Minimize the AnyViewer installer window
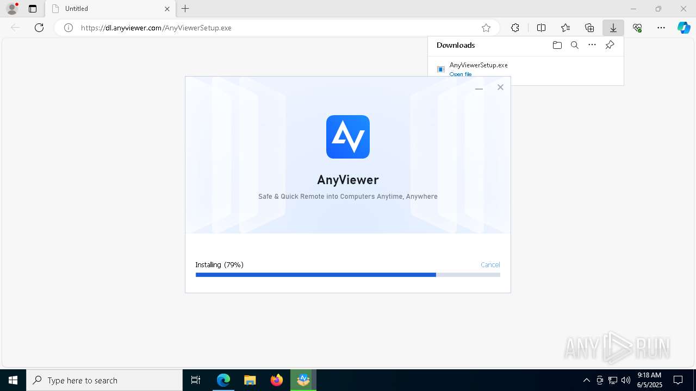The width and height of the screenshot is (696, 391). 479,87
